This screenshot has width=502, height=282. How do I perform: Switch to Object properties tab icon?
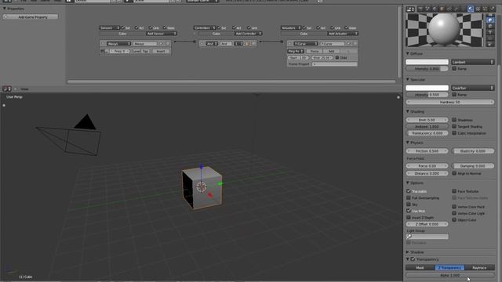442,9
